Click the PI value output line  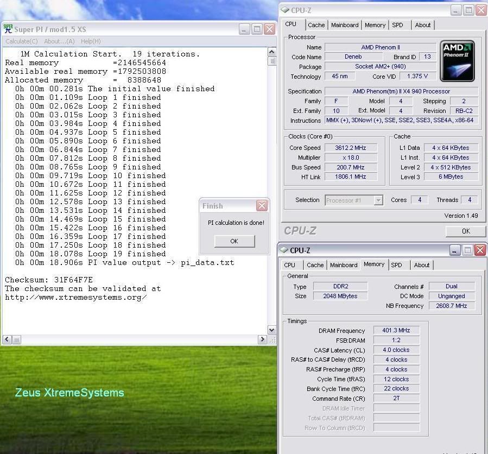point(124,262)
